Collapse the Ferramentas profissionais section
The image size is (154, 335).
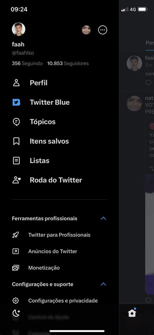103,218
